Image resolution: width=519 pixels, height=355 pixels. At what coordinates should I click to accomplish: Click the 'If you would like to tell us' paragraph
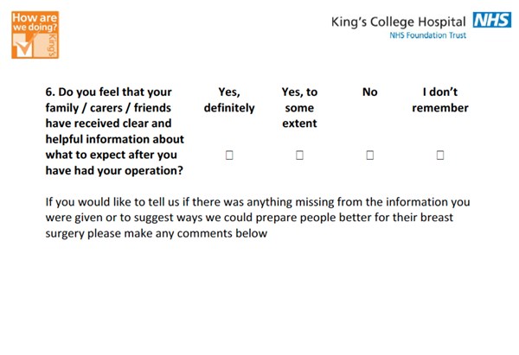(258, 218)
